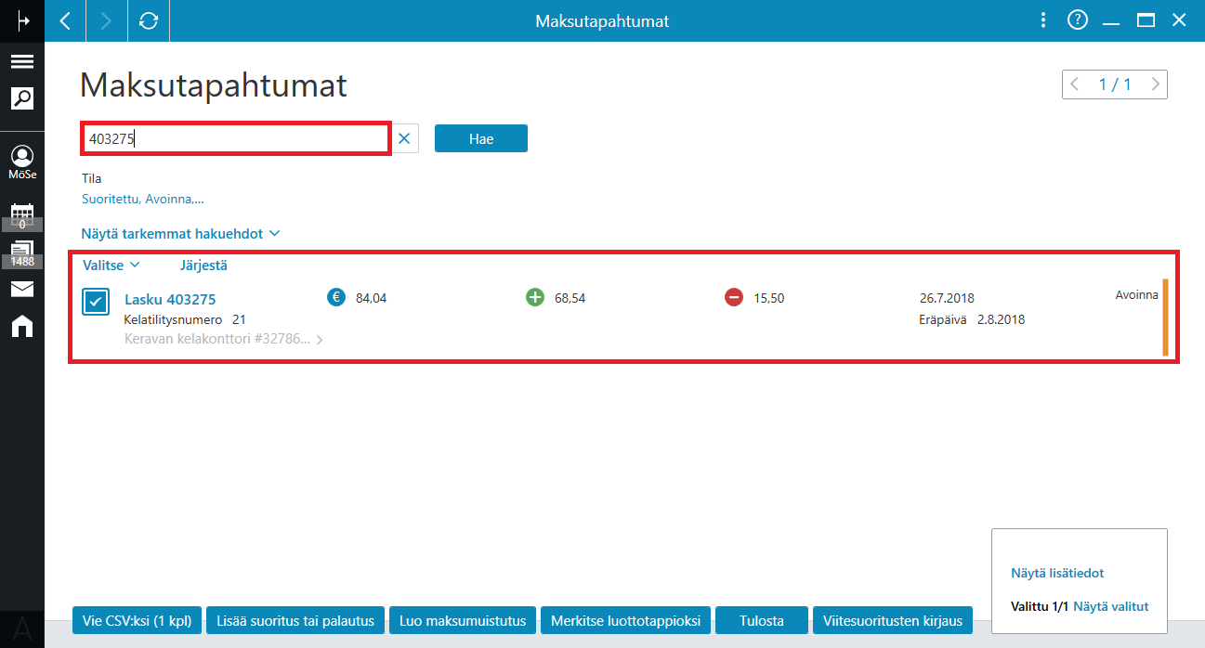Open Tila filter Suoritettu, Avoinna
Viewport: 1205px width, 648px height.
143,199
